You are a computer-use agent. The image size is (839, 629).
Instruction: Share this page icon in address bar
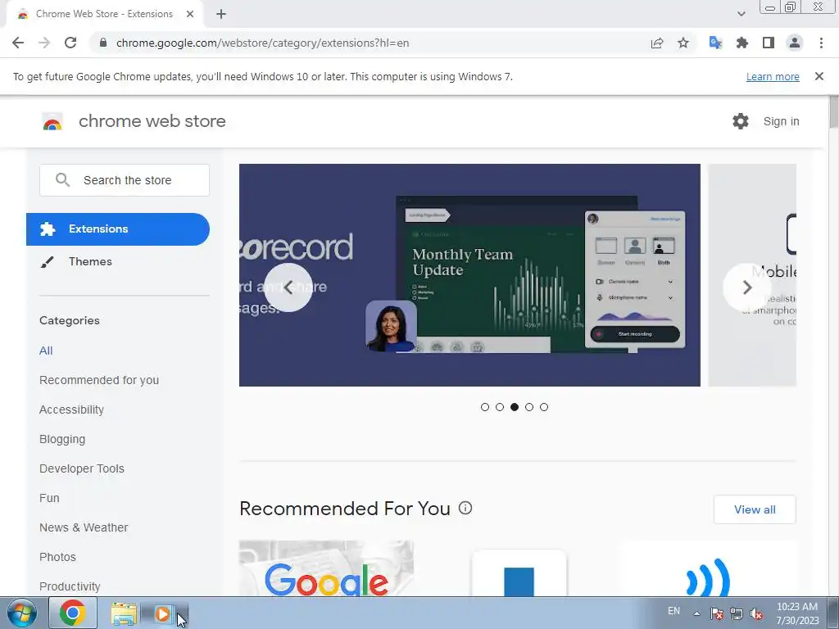coord(657,43)
